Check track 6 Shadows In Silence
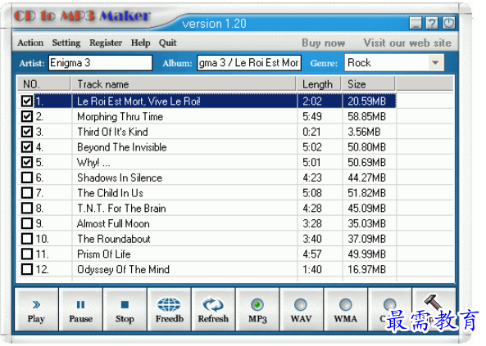 [27, 177]
